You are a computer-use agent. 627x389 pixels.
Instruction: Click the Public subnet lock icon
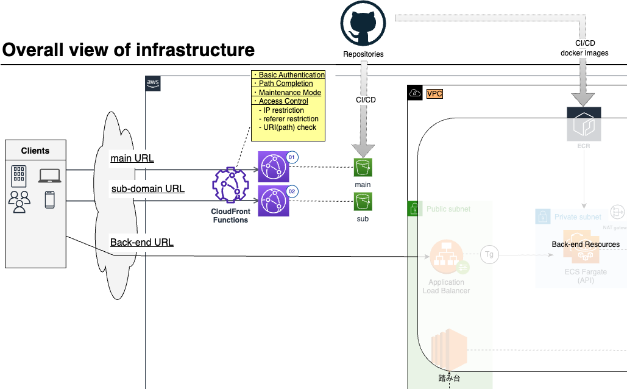click(414, 208)
